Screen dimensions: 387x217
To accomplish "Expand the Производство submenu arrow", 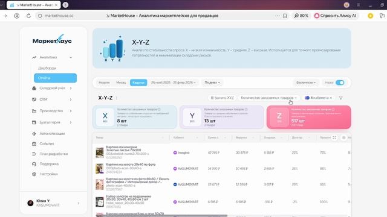I will [x=71, y=111].
